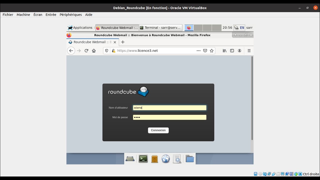The height and width of the screenshot is (180, 320).
Task: Select second workspace in switcher
Action: pyautogui.click(x=198, y=28)
